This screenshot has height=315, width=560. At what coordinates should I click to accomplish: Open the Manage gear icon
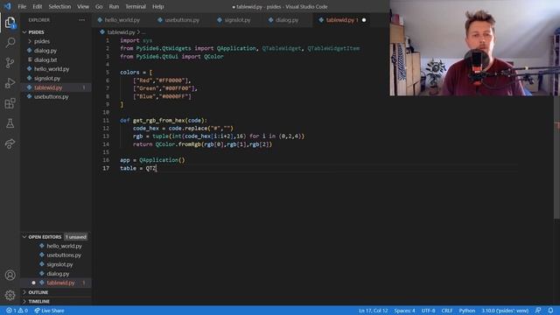tap(10, 295)
